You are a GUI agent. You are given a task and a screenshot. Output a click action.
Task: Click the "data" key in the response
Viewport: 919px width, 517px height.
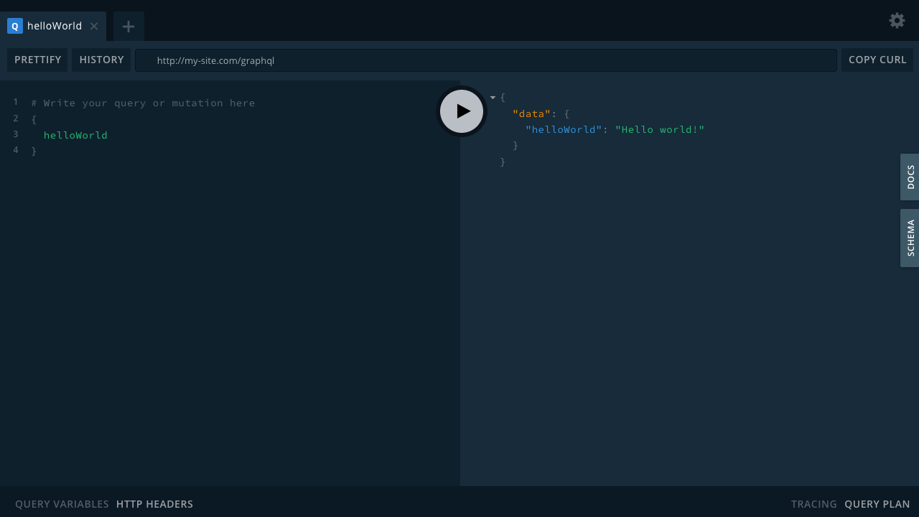(531, 113)
